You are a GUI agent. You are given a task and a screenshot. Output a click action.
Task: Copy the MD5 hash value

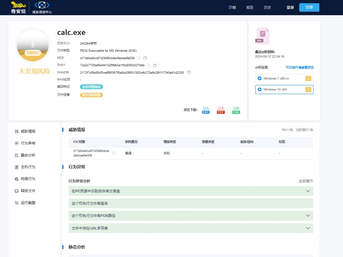pyautogui.click(x=145, y=58)
